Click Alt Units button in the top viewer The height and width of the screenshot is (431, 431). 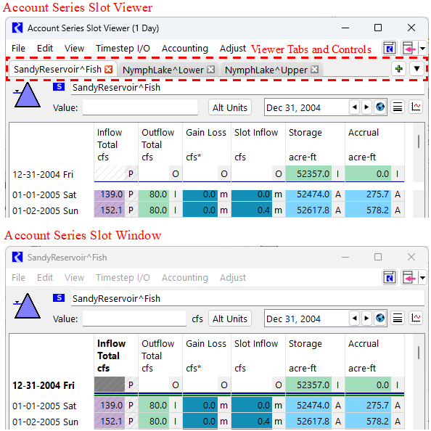230,107
